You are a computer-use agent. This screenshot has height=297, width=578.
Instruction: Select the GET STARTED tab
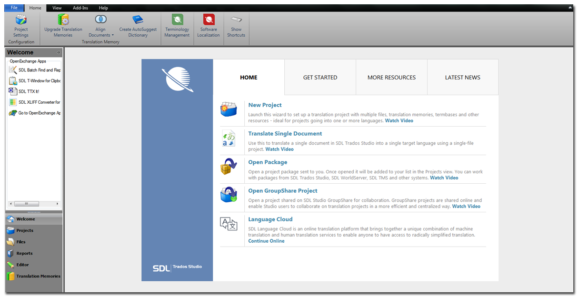click(320, 77)
